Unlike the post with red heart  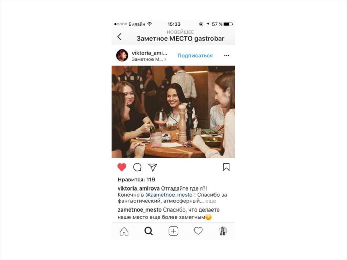122,167
